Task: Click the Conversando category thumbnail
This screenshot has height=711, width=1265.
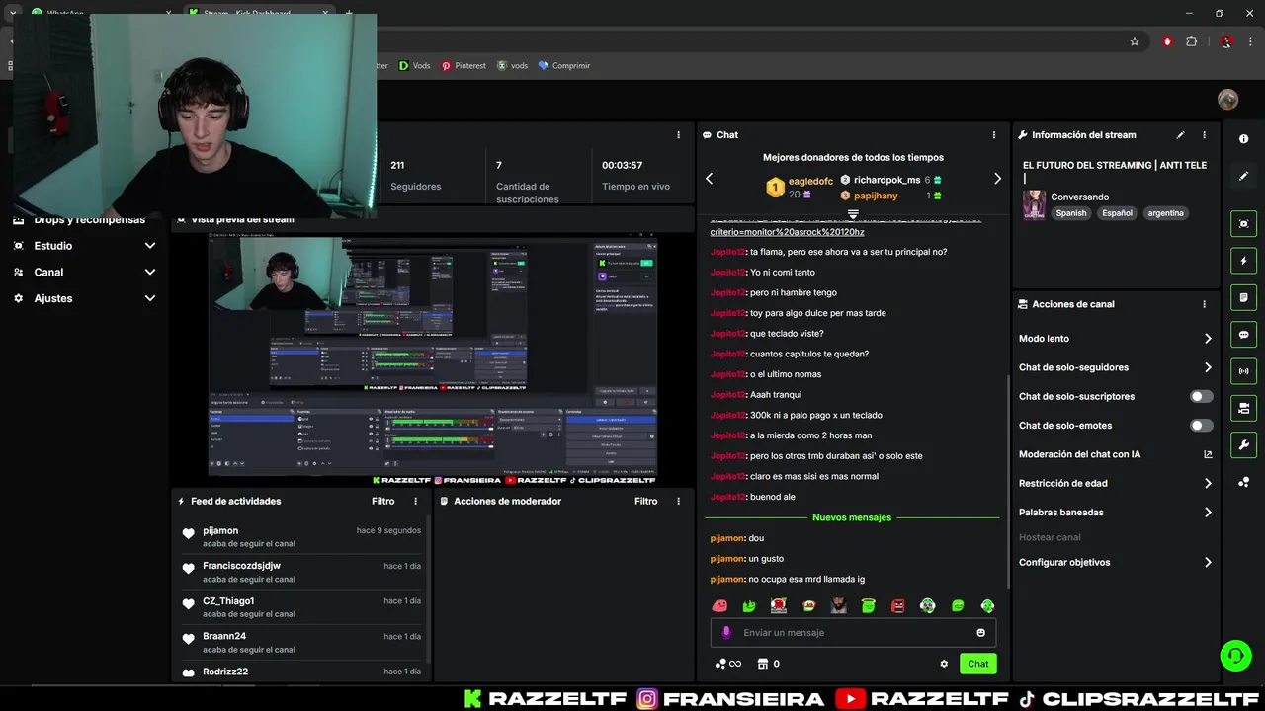Action: pyautogui.click(x=1034, y=204)
